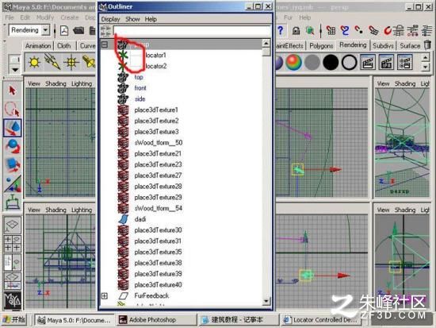Open render globals clapperboard icon
The image size is (436, 328).
(405, 62)
